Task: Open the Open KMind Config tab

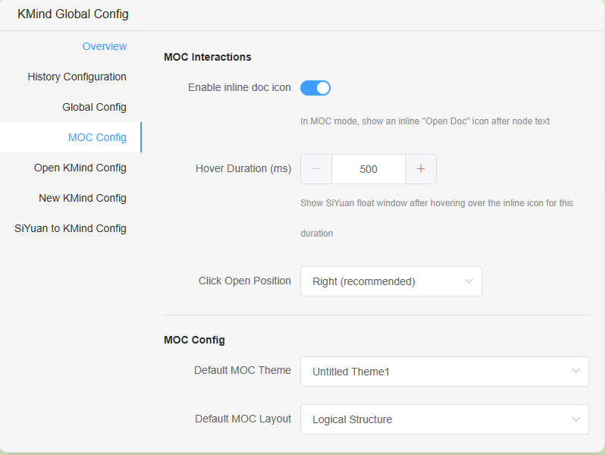Action: click(80, 168)
